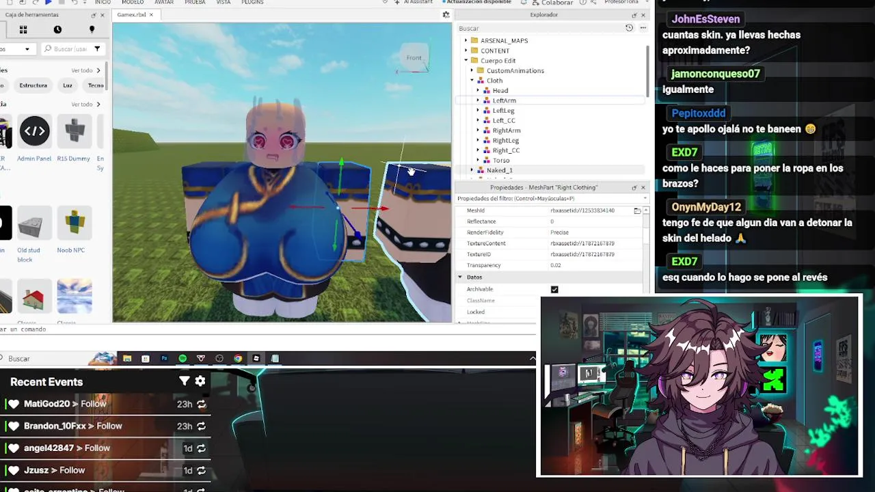Expand the CustomAnimations folder

coord(472,70)
